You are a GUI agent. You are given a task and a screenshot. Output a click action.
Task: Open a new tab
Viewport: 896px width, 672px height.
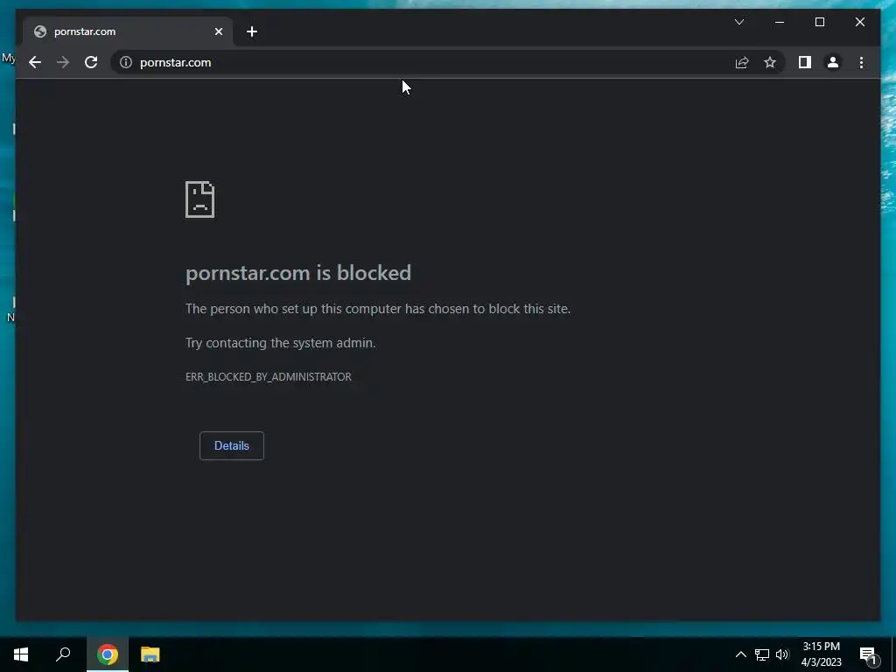(252, 32)
